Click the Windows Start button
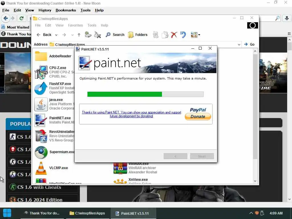The width and height of the screenshot is (292, 219). click(7, 213)
